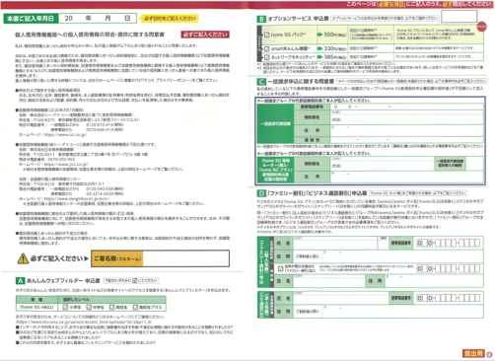
Task: Click the red 提出用 stamp label
Action: 473,353
